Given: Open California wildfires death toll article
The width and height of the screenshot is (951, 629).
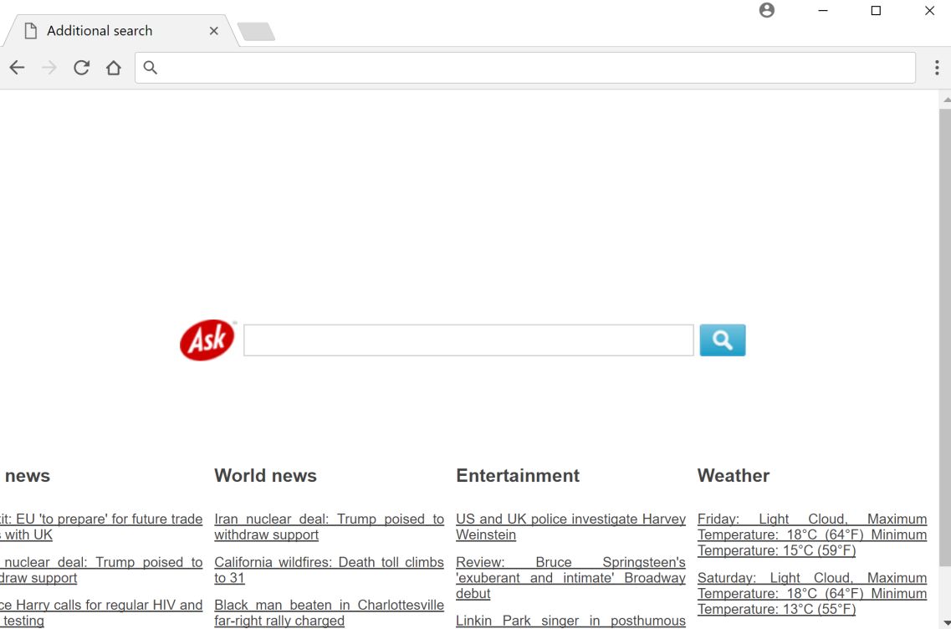Looking at the screenshot, I should coord(329,570).
